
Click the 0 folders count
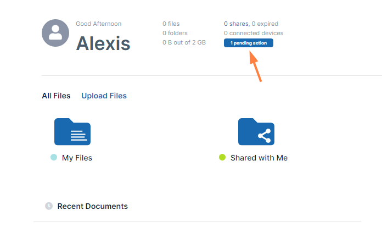click(x=175, y=33)
